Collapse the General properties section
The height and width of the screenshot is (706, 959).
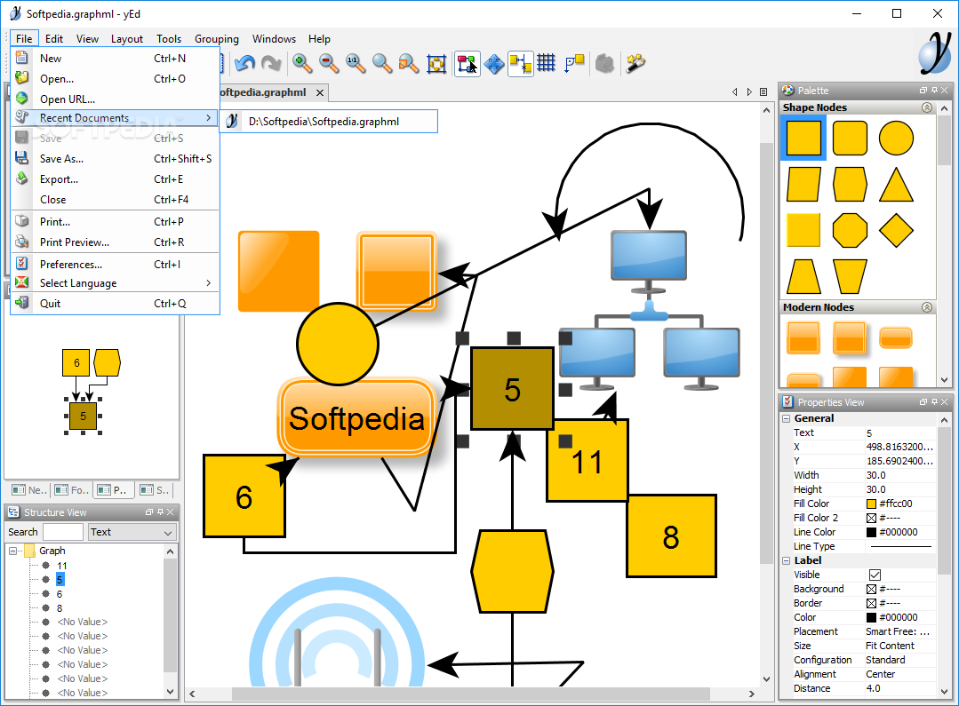point(787,418)
